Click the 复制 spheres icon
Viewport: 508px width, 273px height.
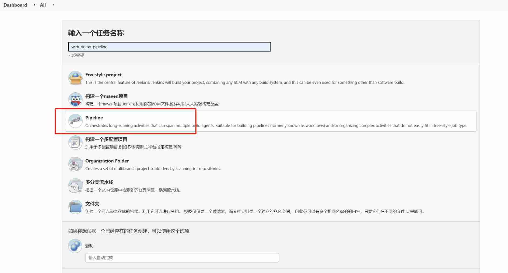(x=75, y=246)
